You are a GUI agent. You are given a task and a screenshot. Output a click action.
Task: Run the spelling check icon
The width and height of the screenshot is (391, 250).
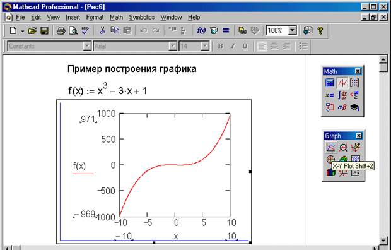(x=85, y=31)
